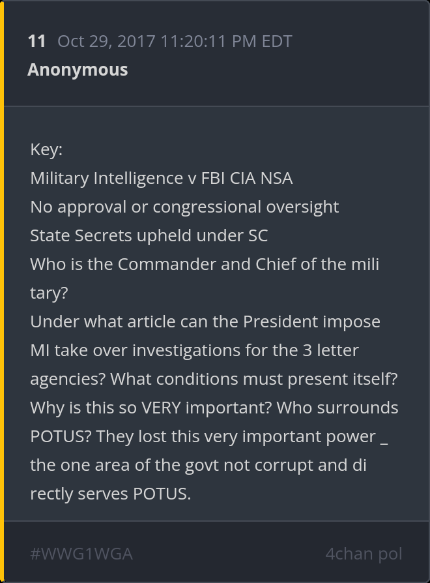Open the #WWG1WGA hashtag
This screenshot has height=583, width=430.
[81, 554]
